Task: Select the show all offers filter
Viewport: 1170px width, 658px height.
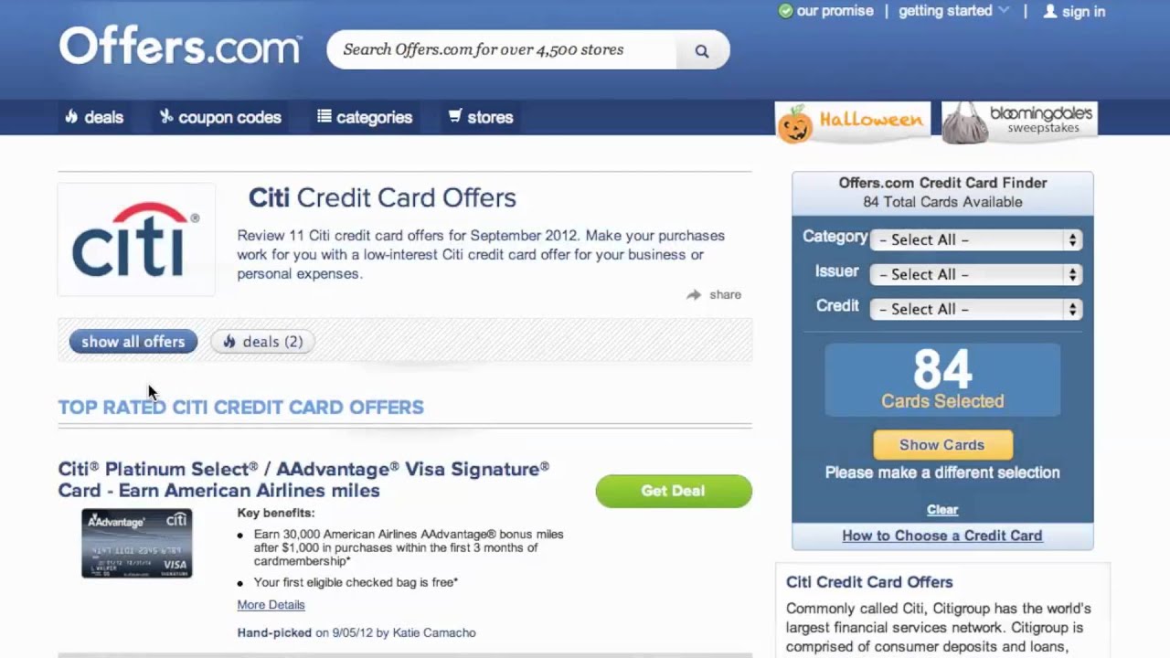Action: [x=133, y=342]
